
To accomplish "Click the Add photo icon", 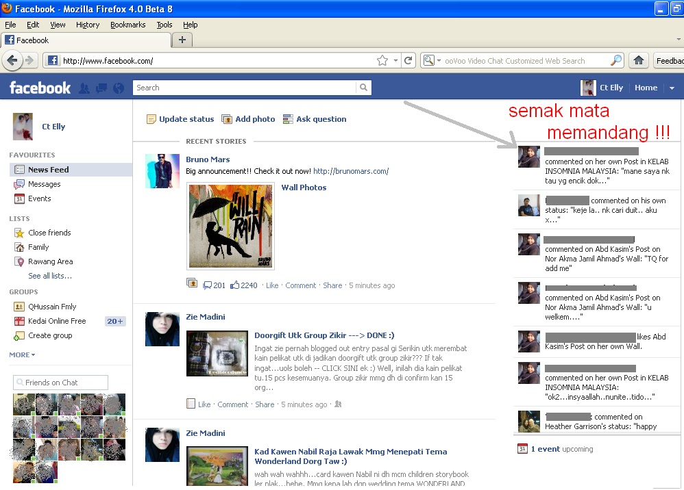I will (x=227, y=119).
